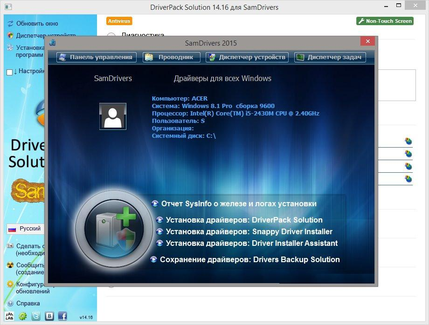The height and width of the screenshot is (325, 429).
Task: Click the large server-with-plus round emblem
Action: pos(114,229)
